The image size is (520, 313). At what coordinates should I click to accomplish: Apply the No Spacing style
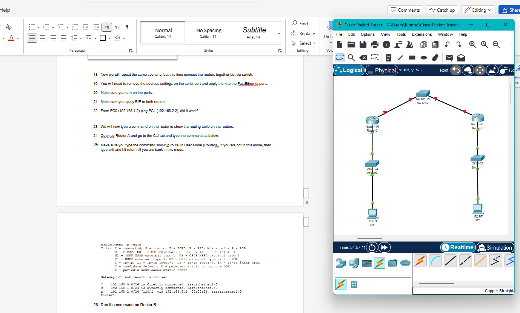pos(209,33)
